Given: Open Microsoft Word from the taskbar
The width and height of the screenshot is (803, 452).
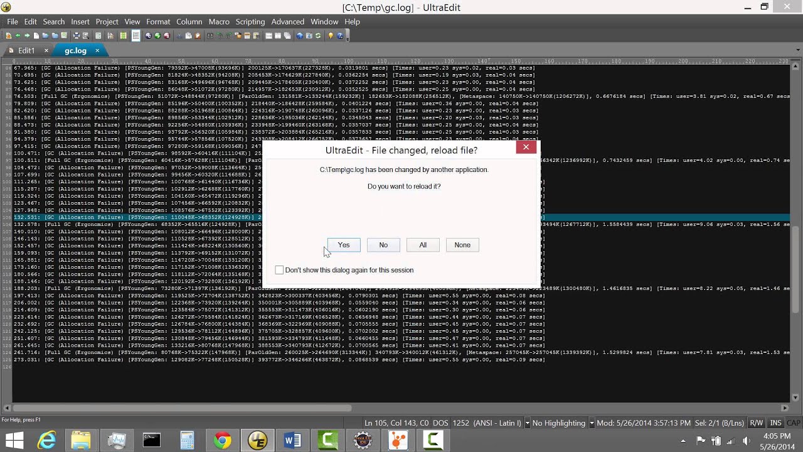Looking at the screenshot, I should tap(292, 440).
